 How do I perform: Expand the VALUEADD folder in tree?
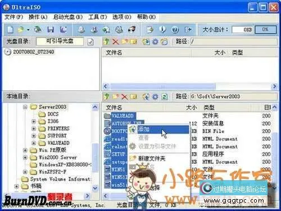[x=34, y=143]
